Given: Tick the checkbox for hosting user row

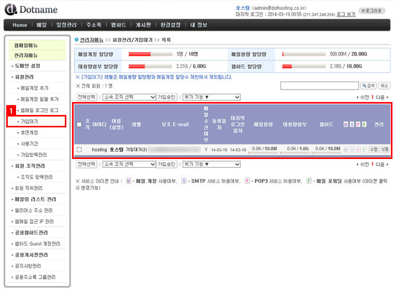Looking at the screenshot, I should [x=79, y=149].
